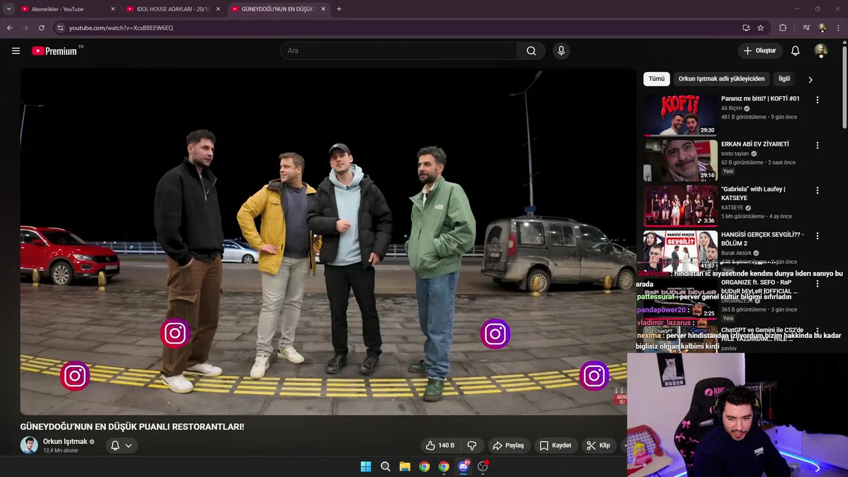Open File Explorer from taskbar
The width and height of the screenshot is (848, 477).
point(405,466)
